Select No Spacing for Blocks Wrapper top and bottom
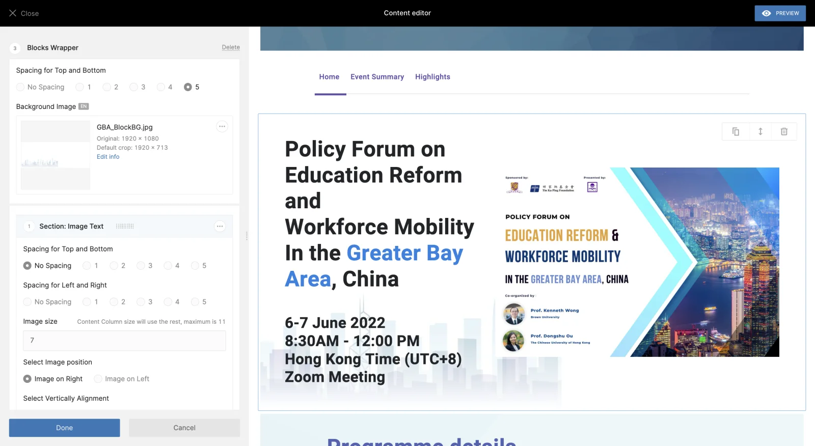This screenshot has width=815, height=446. pos(20,87)
